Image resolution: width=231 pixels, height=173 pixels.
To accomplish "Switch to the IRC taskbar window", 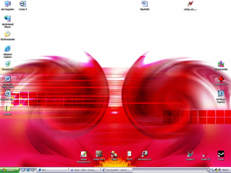I will (x=53, y=170).
